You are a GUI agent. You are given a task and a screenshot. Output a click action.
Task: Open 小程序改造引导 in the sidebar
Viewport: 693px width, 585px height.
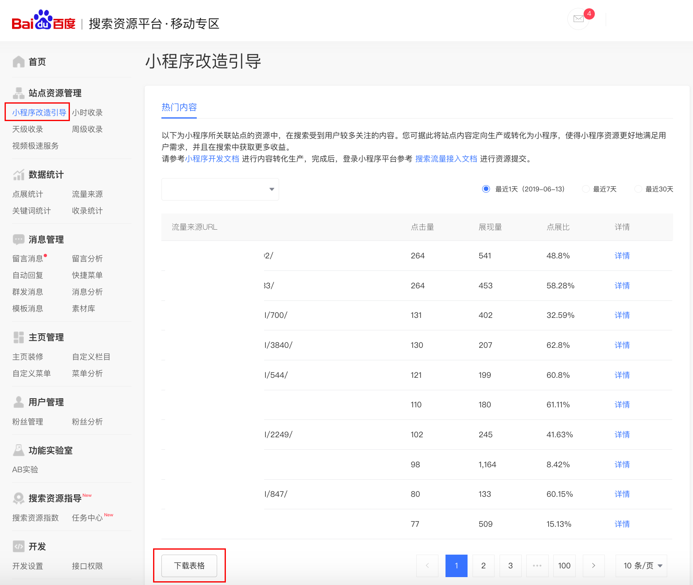click(39, 112)
